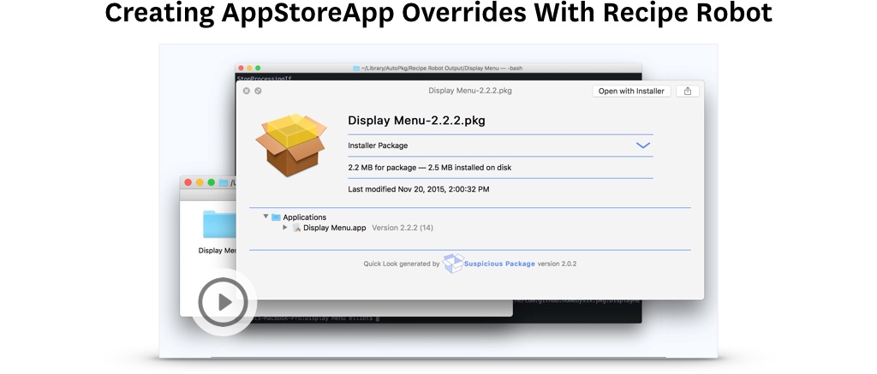Click the Creating AppStoreApp Overrides heading
The width and height of the screenshot is (877, 374).
pyautogui.click(x=438, y=13)
